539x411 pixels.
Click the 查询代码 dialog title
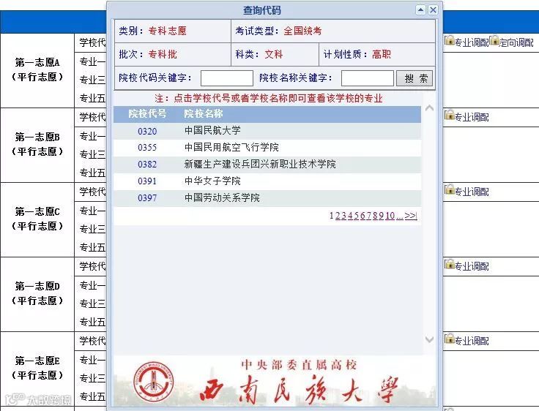262,10
